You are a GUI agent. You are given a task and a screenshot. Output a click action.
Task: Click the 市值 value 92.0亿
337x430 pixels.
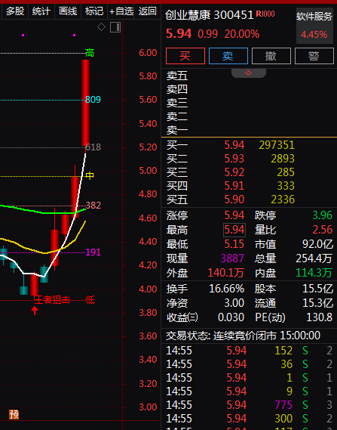pyautogui.click(x=317, y=244)
